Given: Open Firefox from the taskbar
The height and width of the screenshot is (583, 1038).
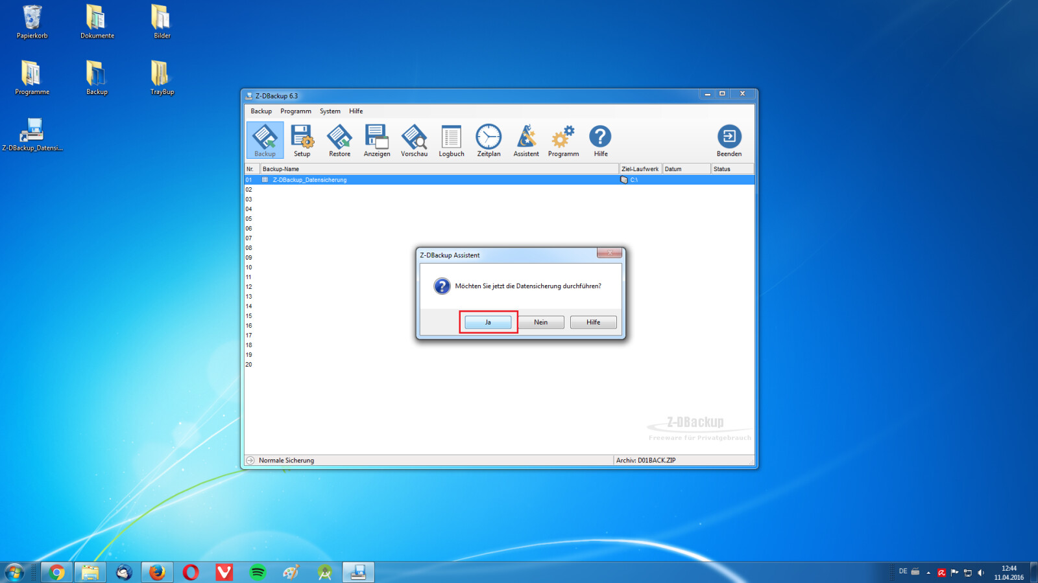Looking at the screenshot, I should click(x=157, y=572).
